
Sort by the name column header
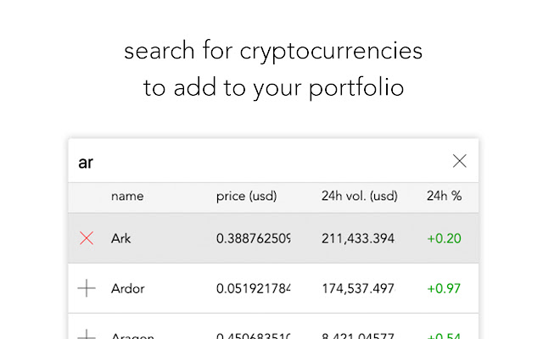[127, 197]
